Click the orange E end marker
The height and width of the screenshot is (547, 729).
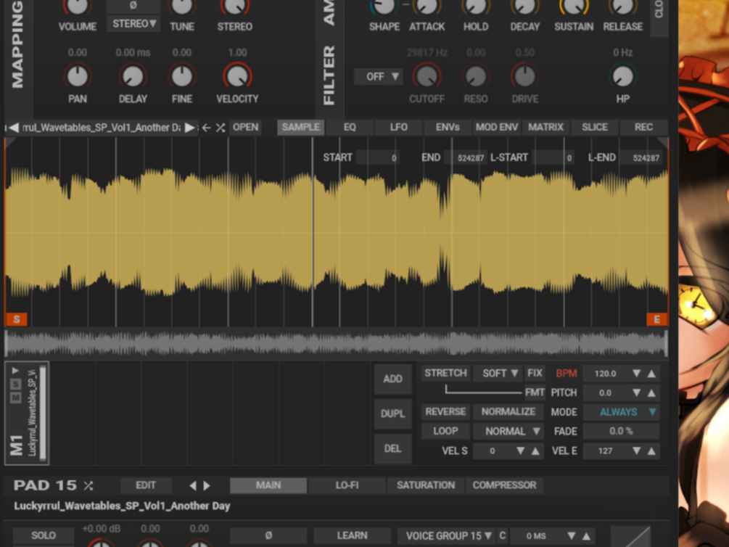click(656, 319)
